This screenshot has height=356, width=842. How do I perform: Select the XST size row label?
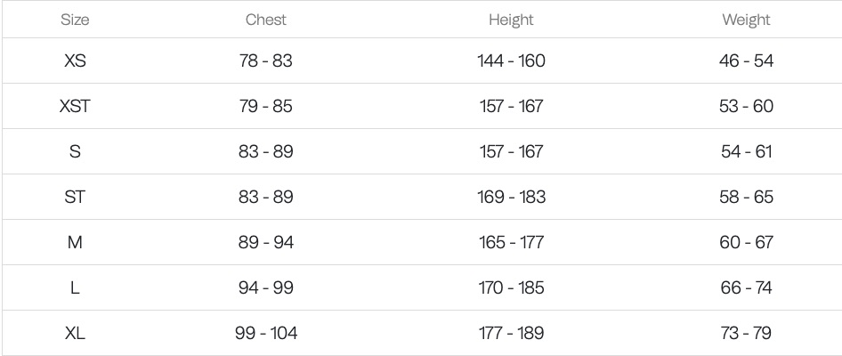tap(75, 106)
